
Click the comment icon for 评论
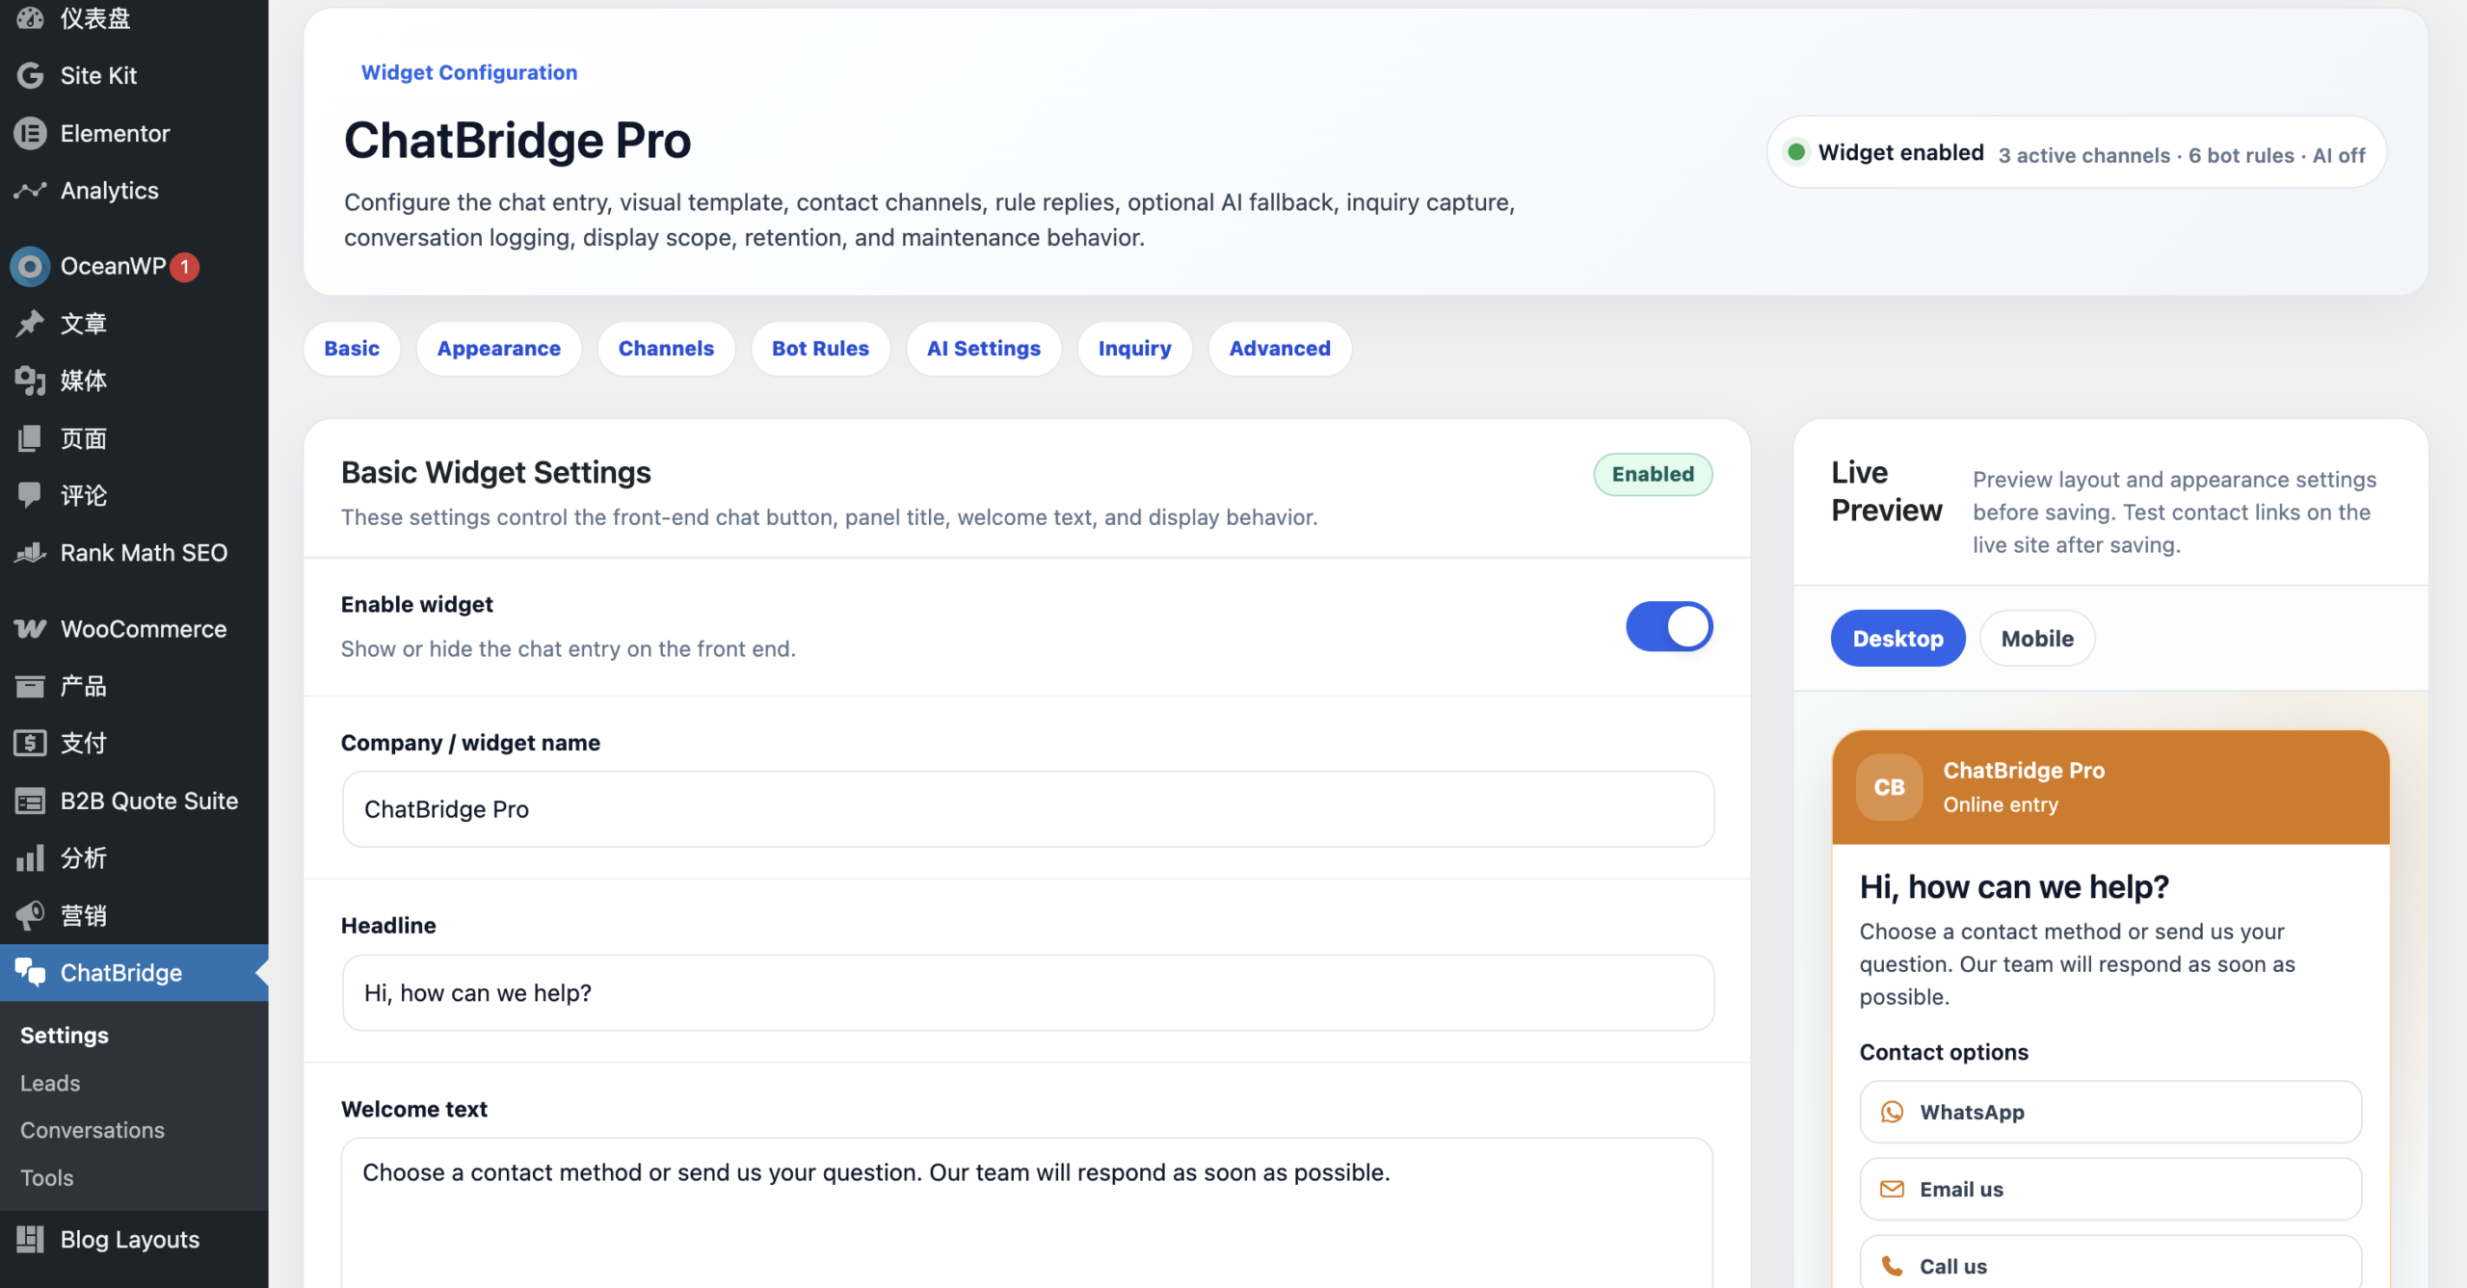(30, 495)
